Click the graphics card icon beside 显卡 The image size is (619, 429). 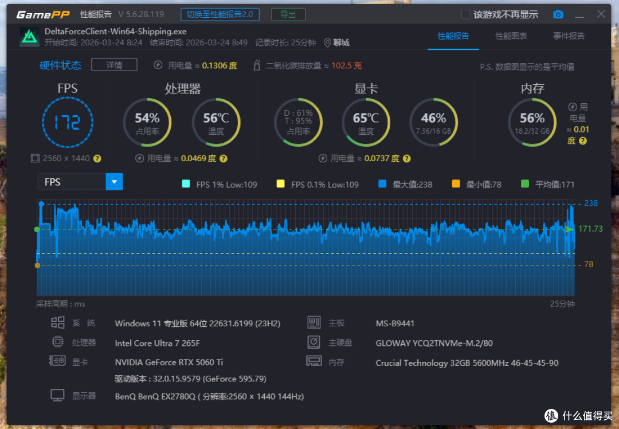coord(58,361)
